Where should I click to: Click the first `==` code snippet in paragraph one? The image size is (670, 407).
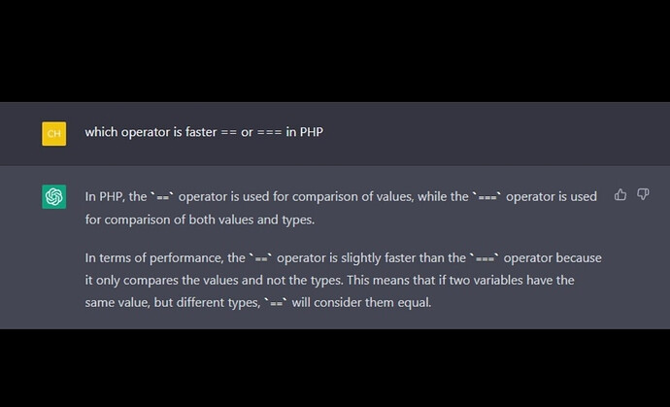click(161, 197)
